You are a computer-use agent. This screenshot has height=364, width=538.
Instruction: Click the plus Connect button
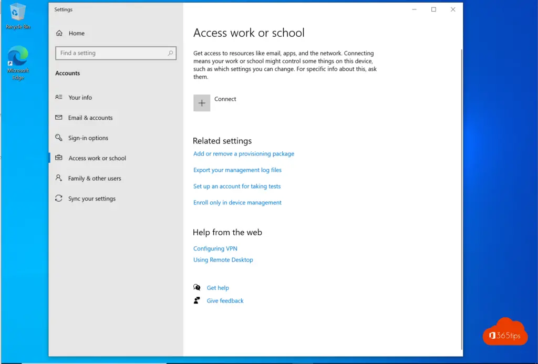point(202,103)
